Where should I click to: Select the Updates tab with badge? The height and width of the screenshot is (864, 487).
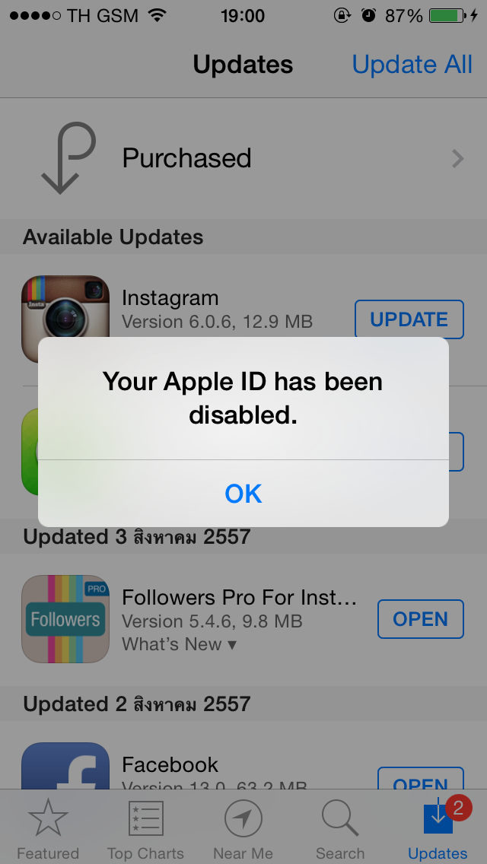[438, 828]
